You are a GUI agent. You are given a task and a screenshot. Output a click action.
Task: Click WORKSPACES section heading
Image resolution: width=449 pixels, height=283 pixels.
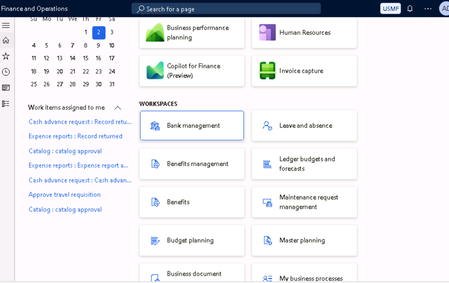[x=158, y=104]
